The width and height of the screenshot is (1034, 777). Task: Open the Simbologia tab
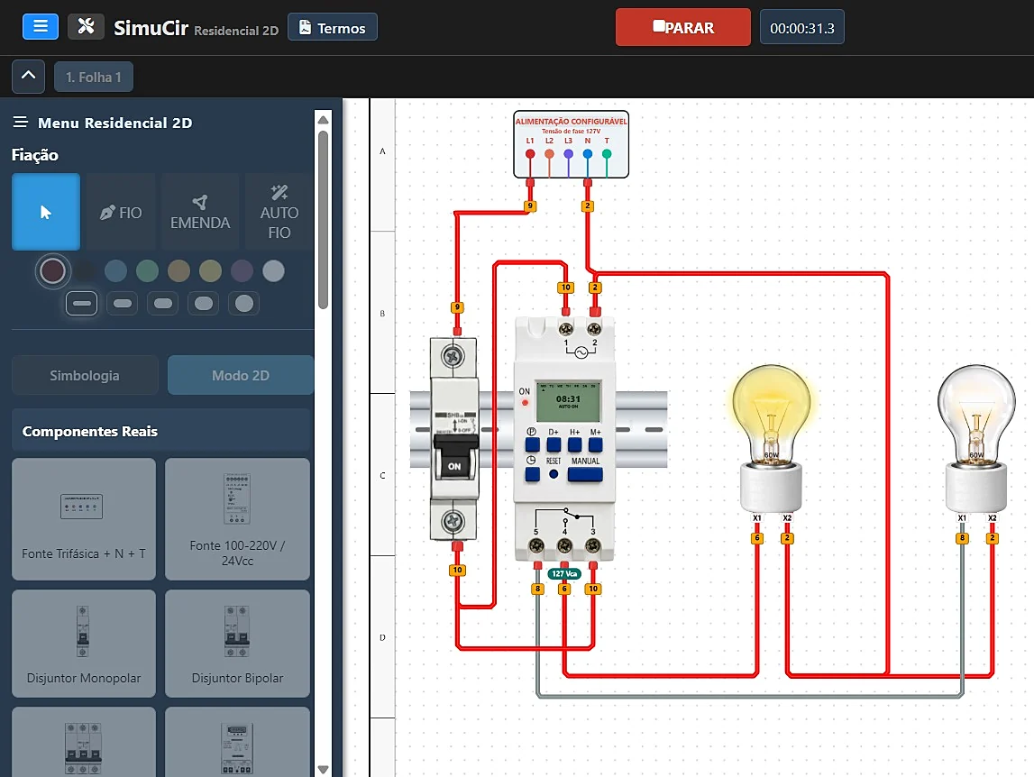click(x=85, y=375)
